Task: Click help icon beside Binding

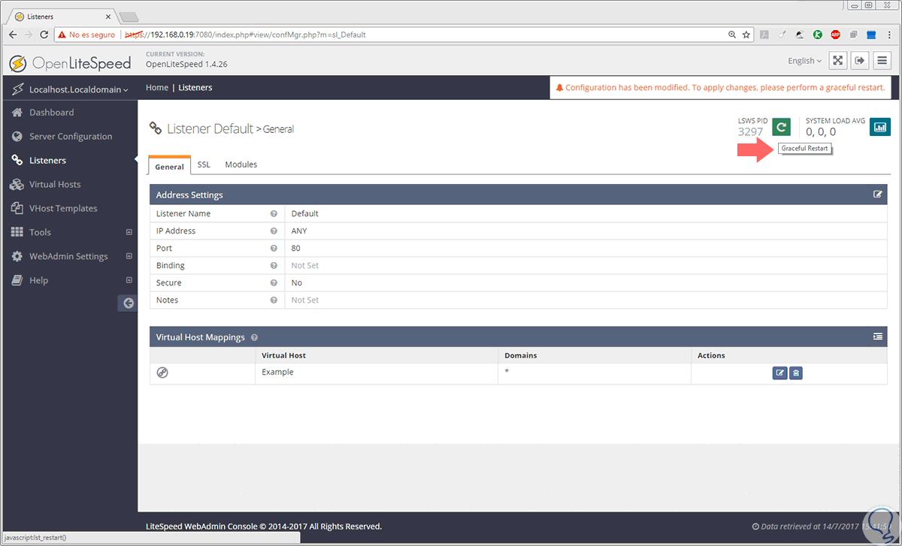Action: [274, 266]
